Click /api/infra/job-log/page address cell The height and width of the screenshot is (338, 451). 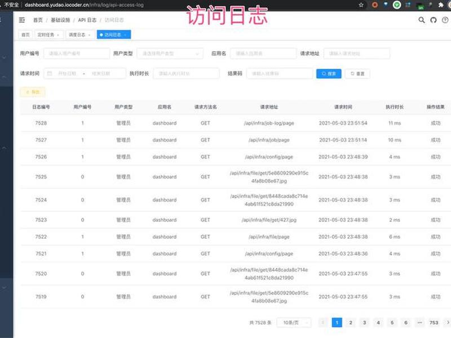[269, 123]
